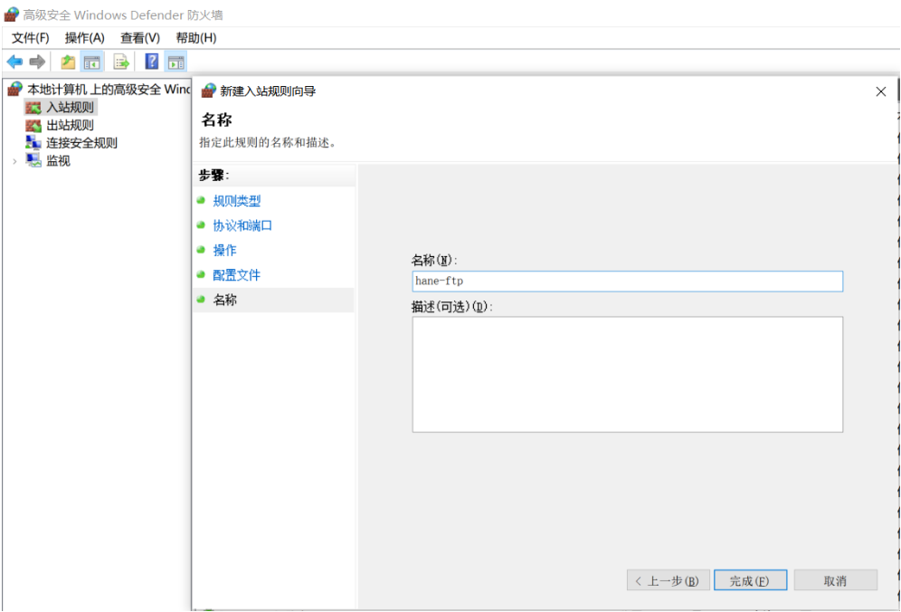Expand the 监视 tree node
The height and width of the screenshot is (612, 901).
click(x=14, y=162)
